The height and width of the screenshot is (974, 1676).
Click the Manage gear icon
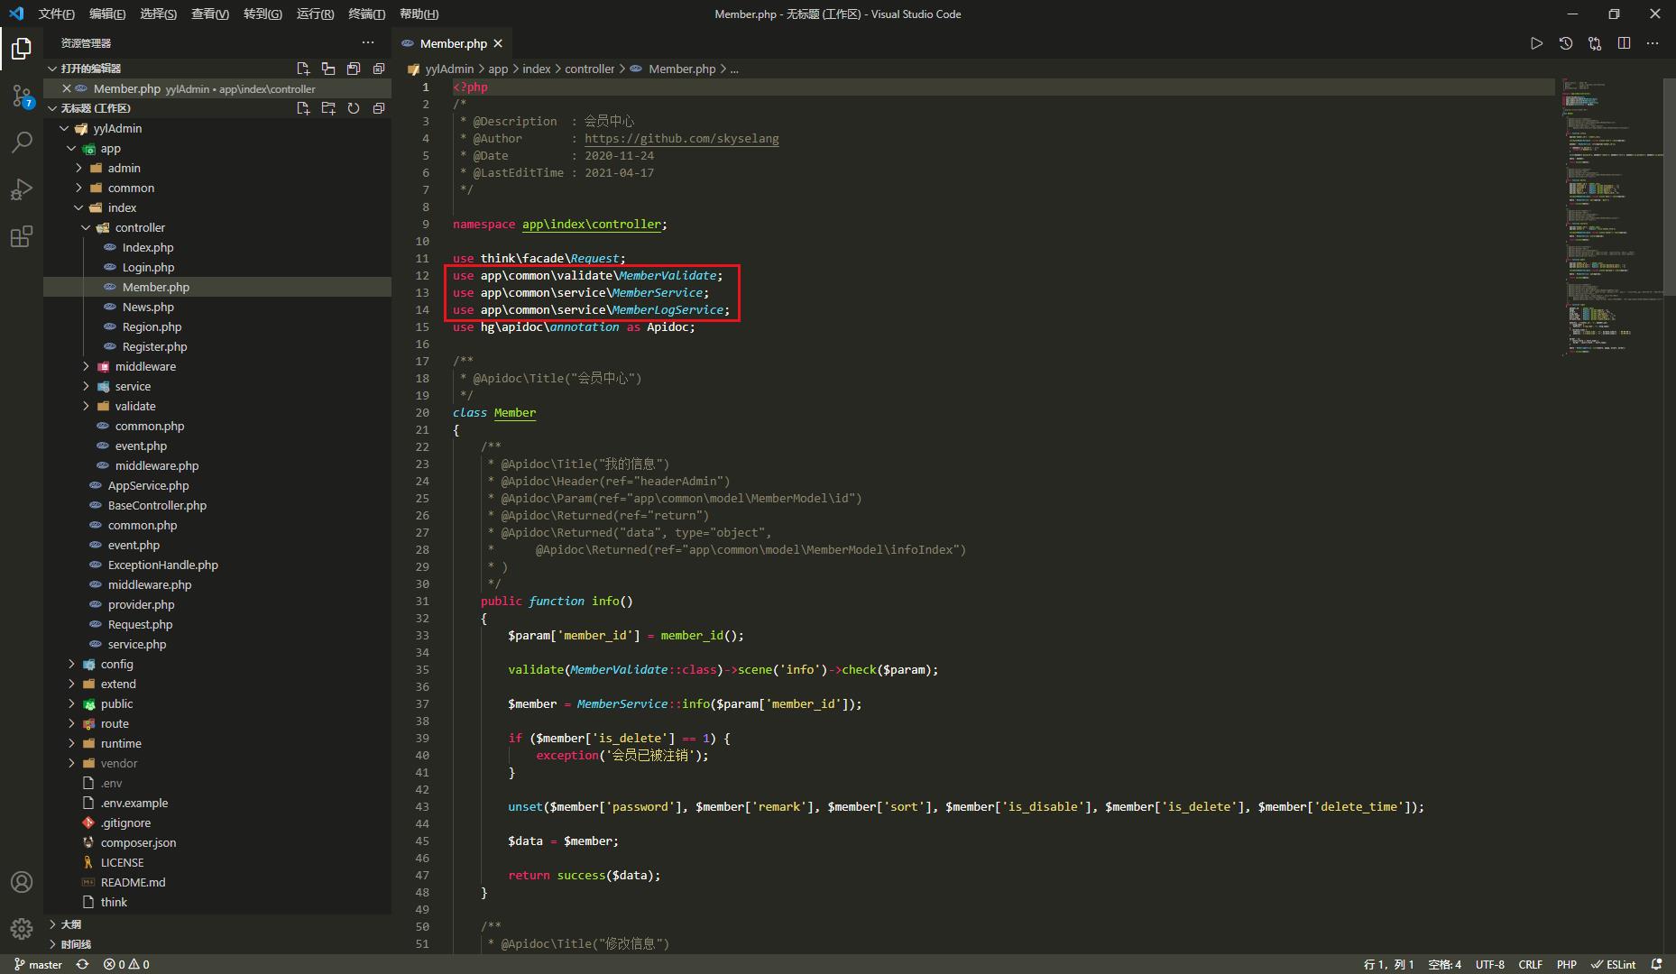click(x=22, y=928)
